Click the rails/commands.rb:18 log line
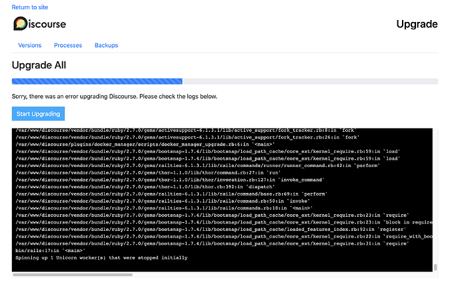 [164, 208]
